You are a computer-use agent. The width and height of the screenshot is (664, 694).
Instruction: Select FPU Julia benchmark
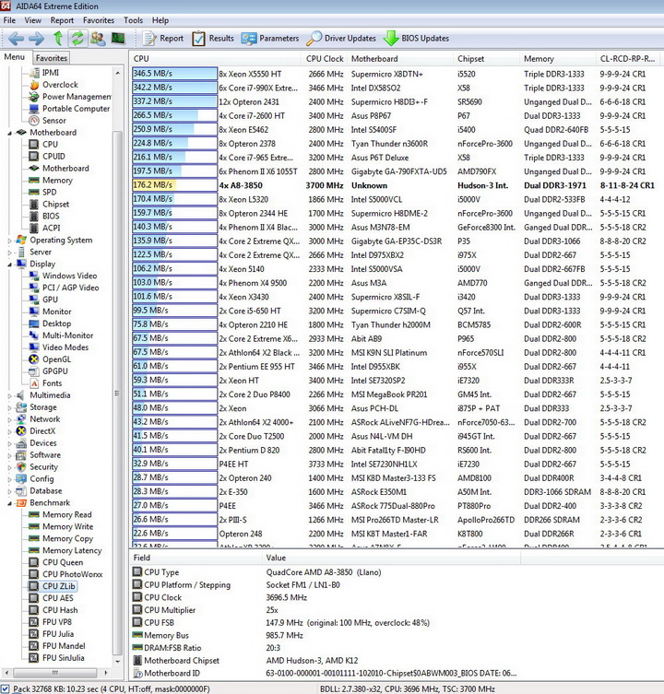point(57,634)
